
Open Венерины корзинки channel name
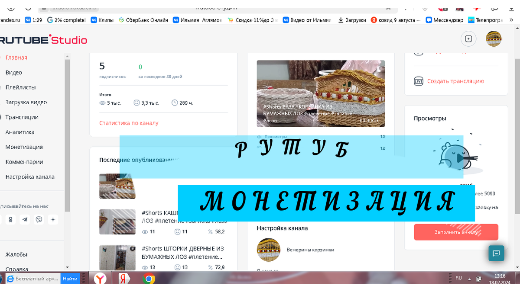(310, 250)
